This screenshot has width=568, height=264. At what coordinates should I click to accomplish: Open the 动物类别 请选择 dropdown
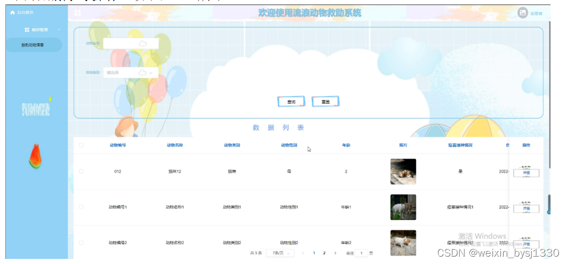[131, 73]
